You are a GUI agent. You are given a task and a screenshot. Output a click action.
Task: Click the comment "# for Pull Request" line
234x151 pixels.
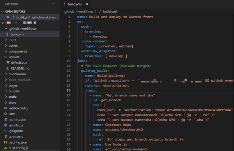(x=116, y=66)
